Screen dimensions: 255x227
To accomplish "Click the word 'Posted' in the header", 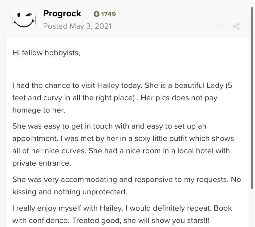I will (x=55, y=26).
